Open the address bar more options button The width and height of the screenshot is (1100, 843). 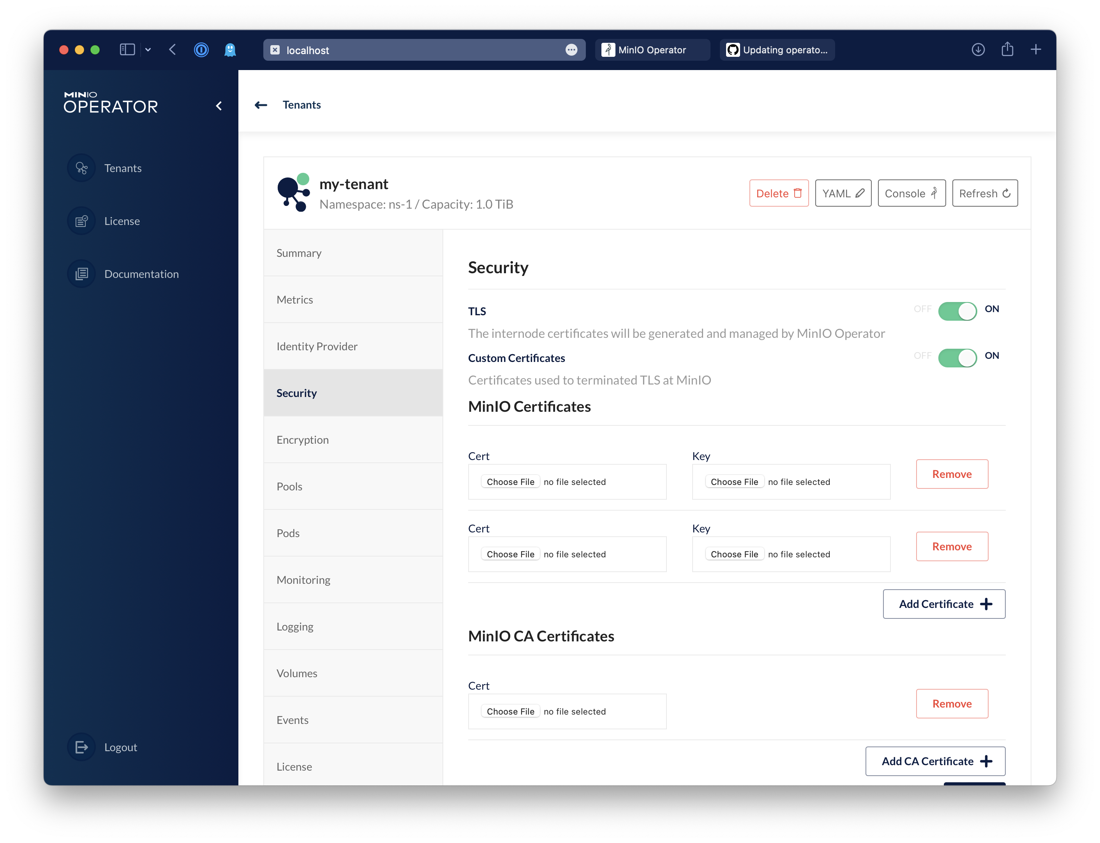point(571,50)
